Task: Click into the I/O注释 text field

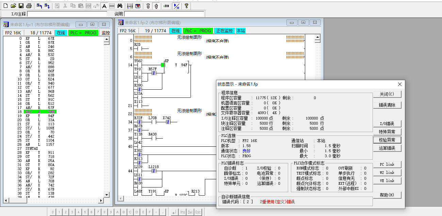Action: click(x=67, y=14)
